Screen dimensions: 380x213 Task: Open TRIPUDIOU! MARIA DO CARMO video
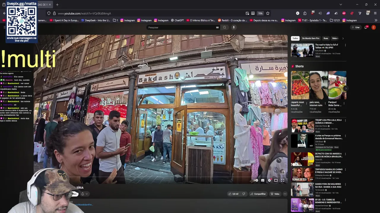302,174
